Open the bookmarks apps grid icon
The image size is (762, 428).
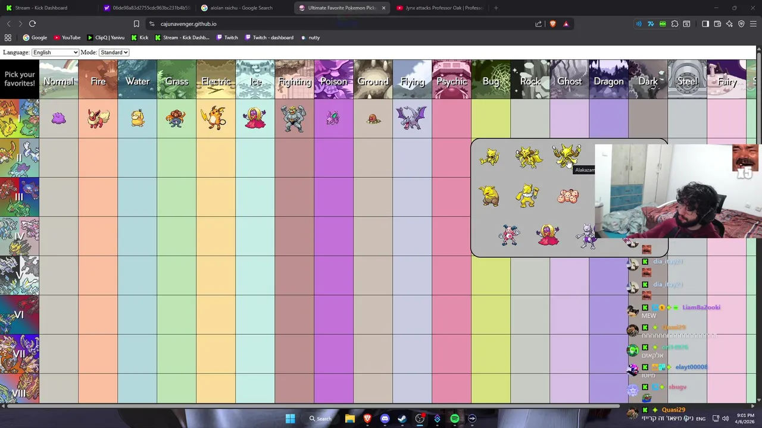click(x=8, y=37)
